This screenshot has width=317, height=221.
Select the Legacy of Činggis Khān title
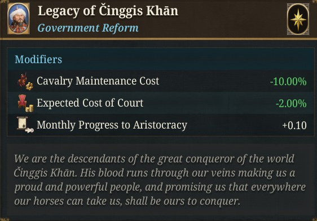(108, 11)
